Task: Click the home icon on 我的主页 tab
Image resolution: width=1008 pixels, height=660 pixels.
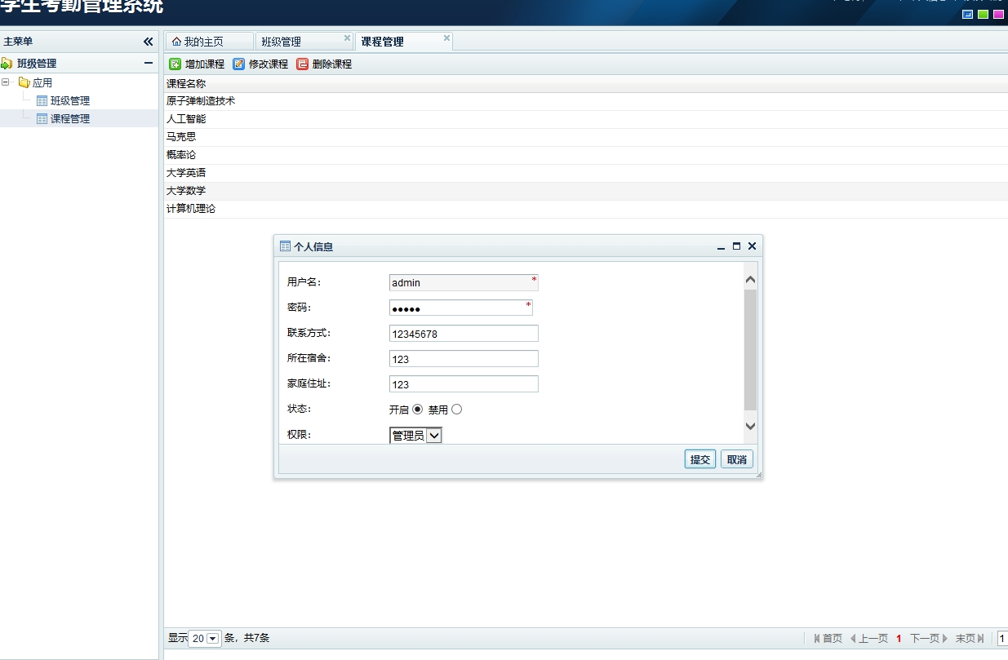Action: coord(176,42)
